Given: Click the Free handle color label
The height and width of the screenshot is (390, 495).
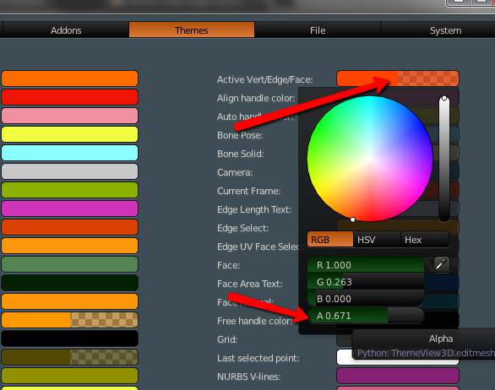Looking at the screenshot, I should [x=255, y=321].
